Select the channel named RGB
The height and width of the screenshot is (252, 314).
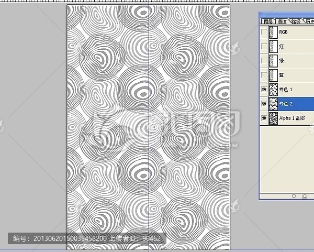[283, 32]
